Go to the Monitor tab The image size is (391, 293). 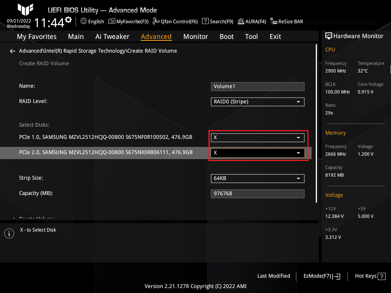point(195,37)
